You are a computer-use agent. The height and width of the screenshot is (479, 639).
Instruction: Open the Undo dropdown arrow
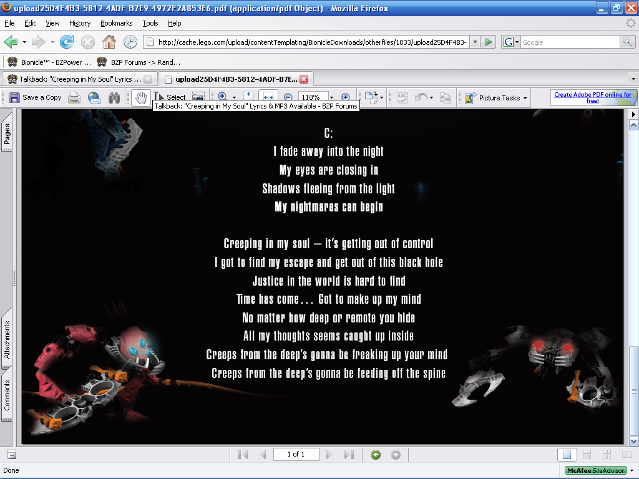click(x=432, y=98)
